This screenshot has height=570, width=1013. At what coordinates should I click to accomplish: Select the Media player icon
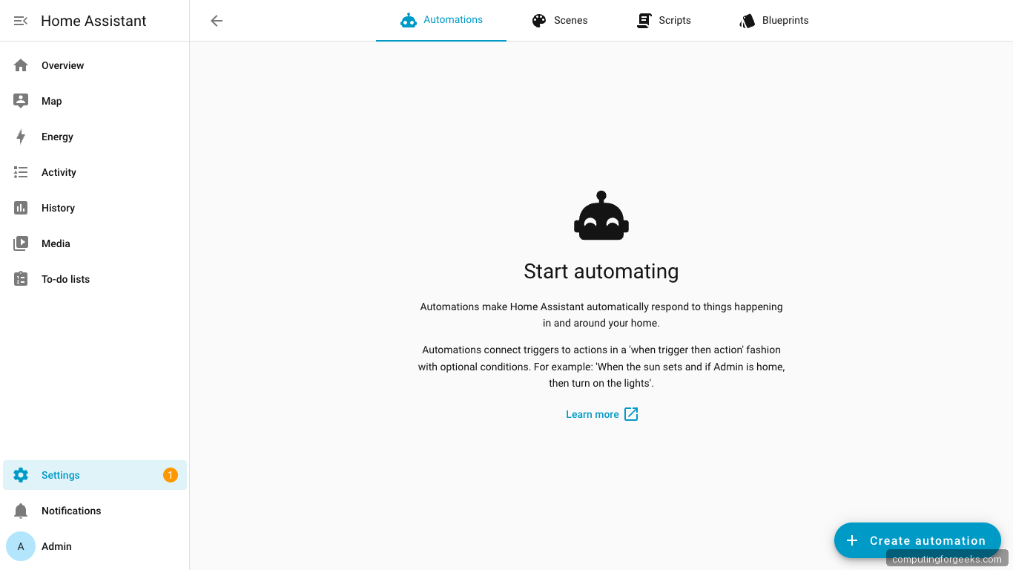[21, 243]
